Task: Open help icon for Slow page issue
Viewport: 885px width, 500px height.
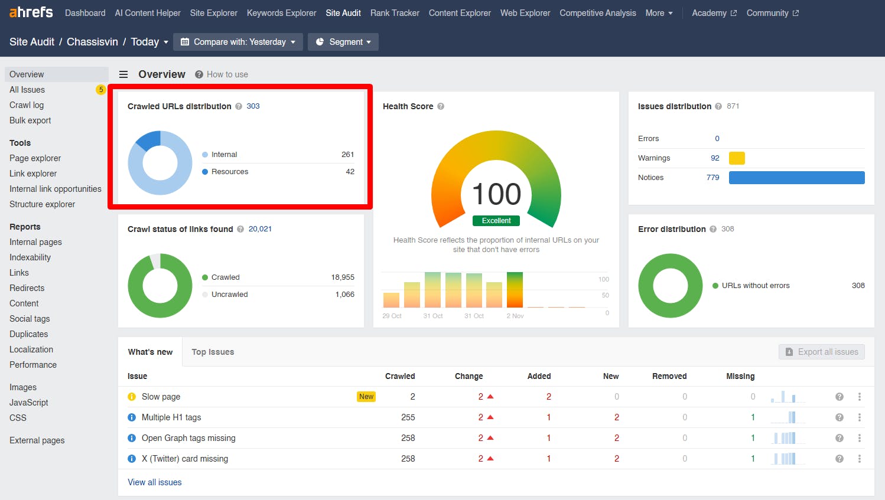Action: [839, 397]
